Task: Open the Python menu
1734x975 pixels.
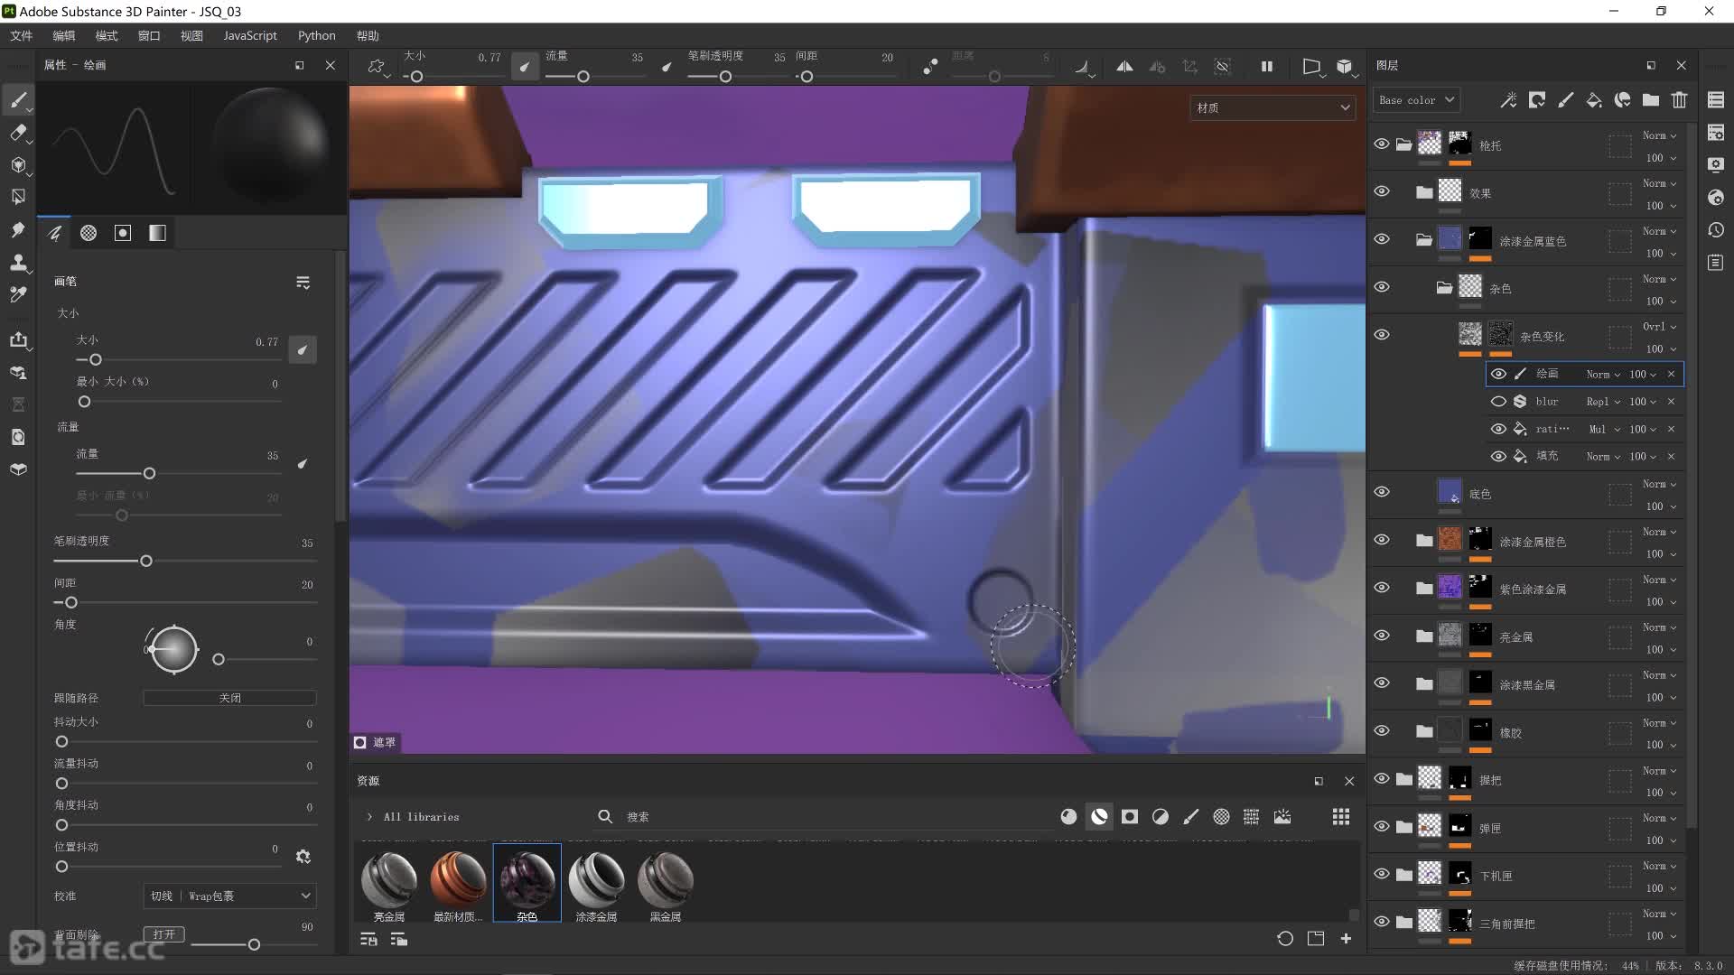Action: tap(316, 35)
